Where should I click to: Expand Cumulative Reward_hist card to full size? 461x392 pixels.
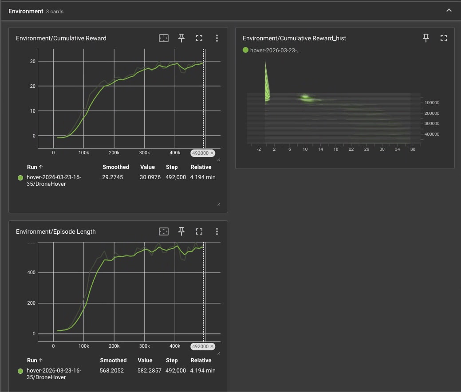[443, 38]
